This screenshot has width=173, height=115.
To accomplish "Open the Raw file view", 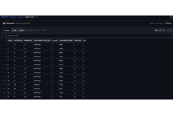I will [156, 30].
